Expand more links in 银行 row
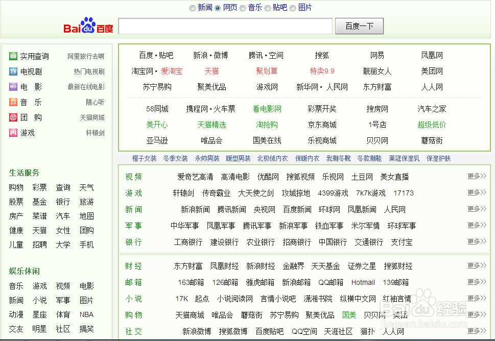Screen dimensions: 495x341 477,242
